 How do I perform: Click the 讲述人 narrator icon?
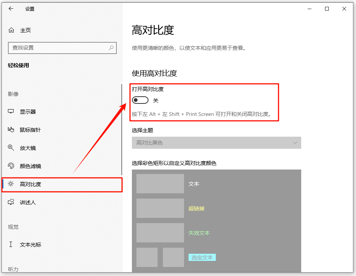tap(11, 202)
